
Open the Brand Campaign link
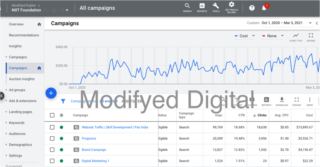(x=94, y=150)
